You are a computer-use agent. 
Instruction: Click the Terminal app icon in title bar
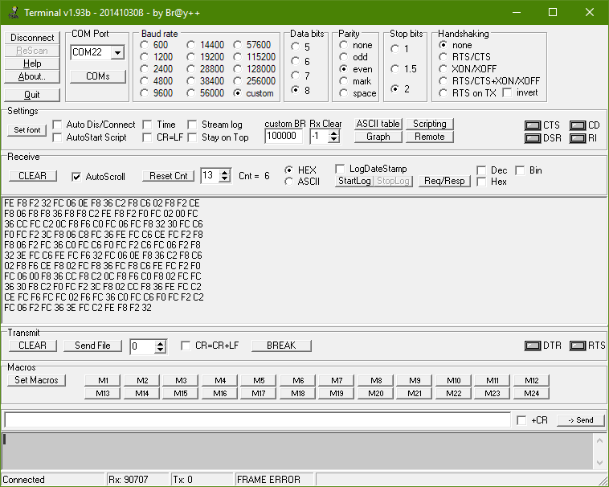click(x=13, y=12)
